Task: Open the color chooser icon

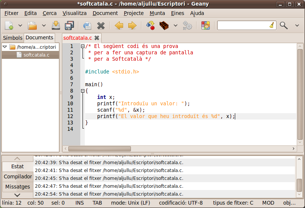Action: click(x=205, y=25)
